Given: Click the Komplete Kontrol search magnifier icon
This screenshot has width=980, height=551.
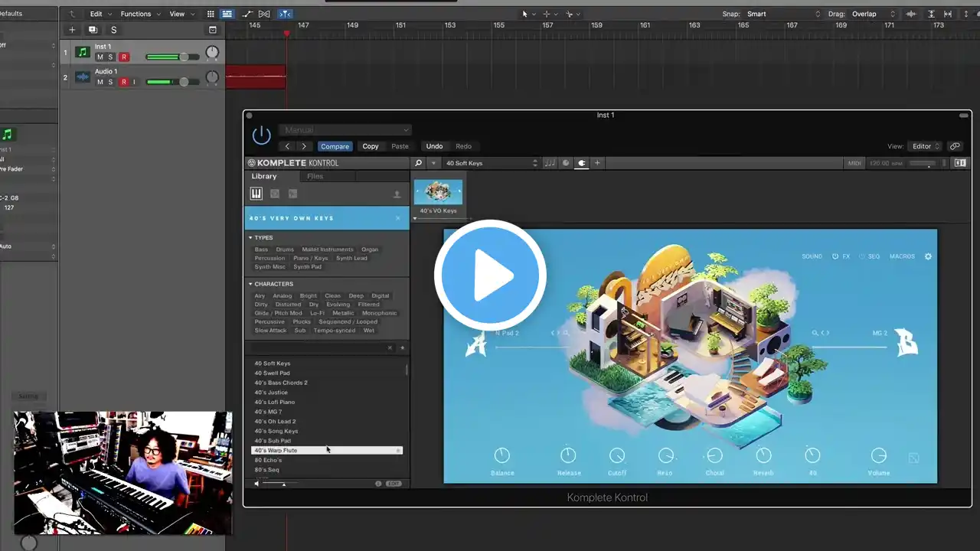Looking at the screenshot, I should coord(419,163).
